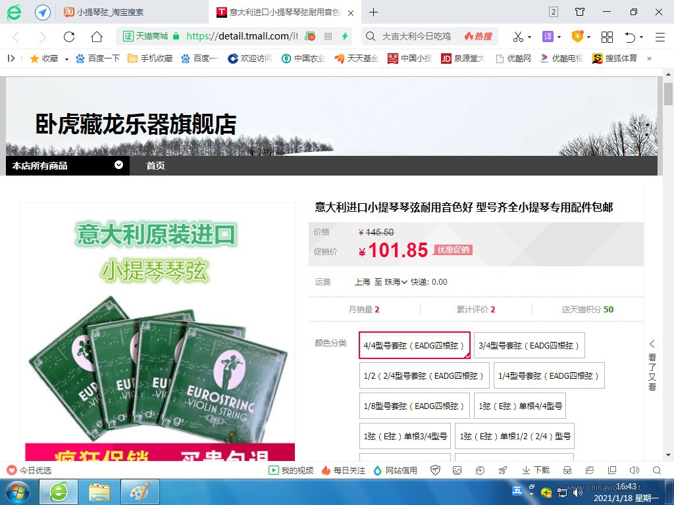Click the 累计评价 2 reviews link
674x505 pixels.
click(x=476, y=309)
